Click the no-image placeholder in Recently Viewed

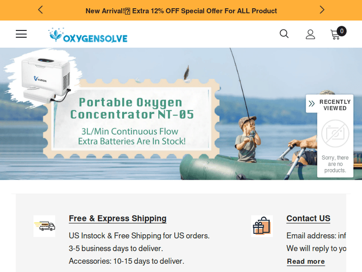pos(335,133)
